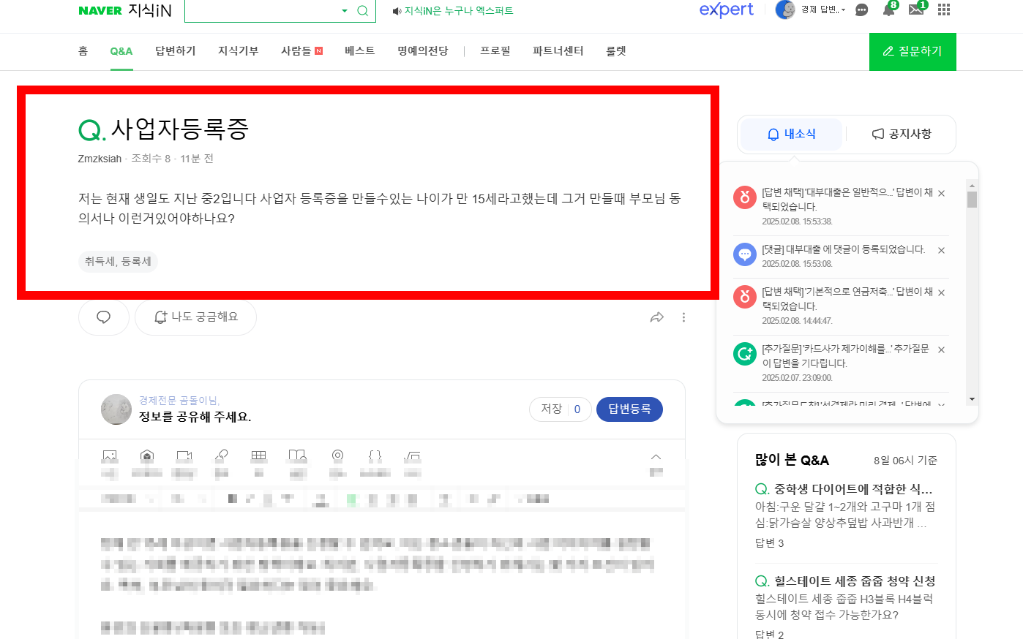The width and height of the screenshot is (1023, 639).
Task: Click the NAVER logo
Action: click(x=100, y=10)
